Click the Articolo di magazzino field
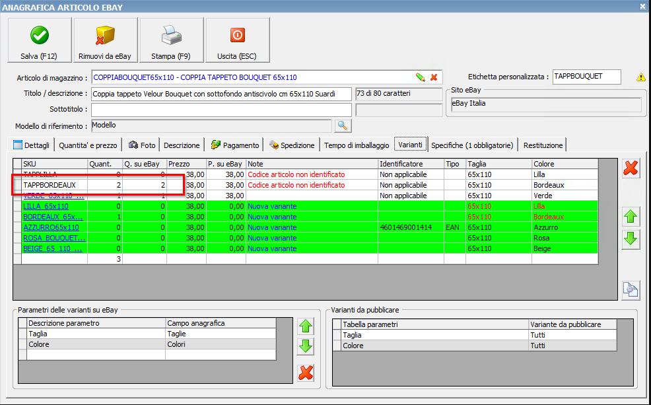Screen dimensions: 651x405 coord(267,77)
